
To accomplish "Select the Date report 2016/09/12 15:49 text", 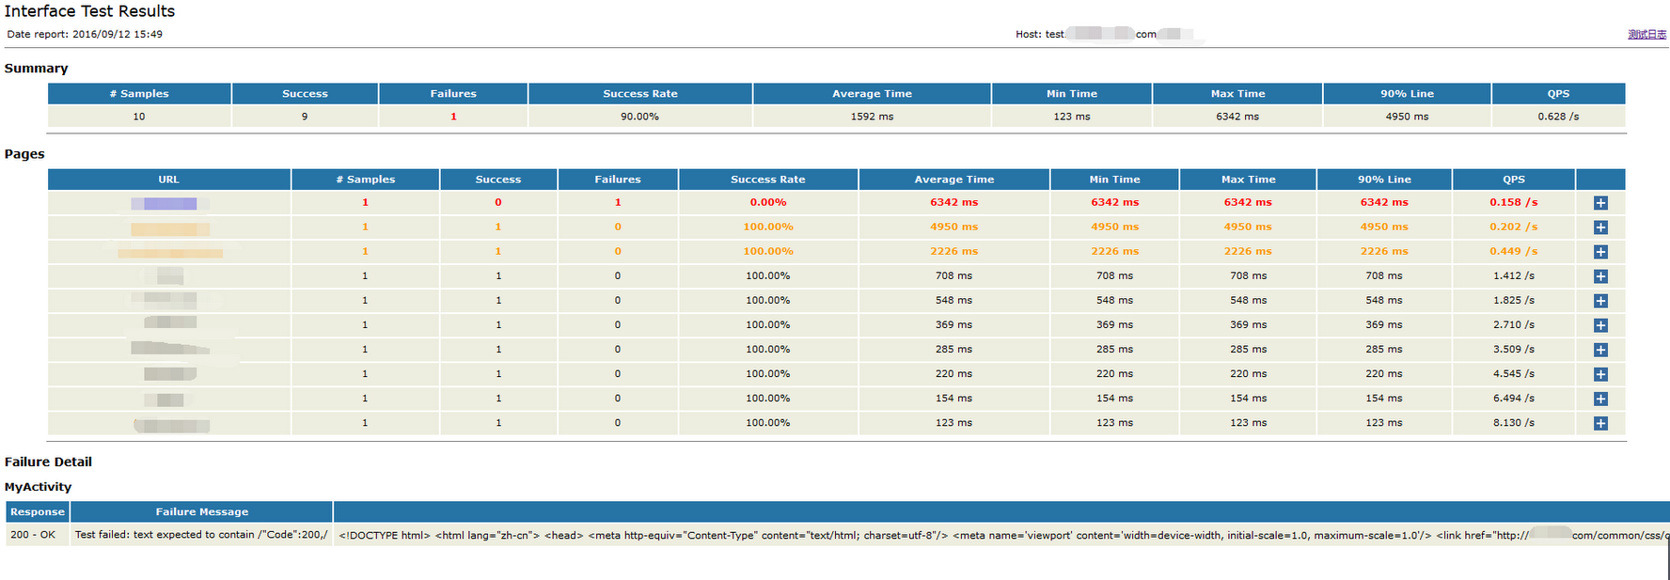I will click(85, 34).
